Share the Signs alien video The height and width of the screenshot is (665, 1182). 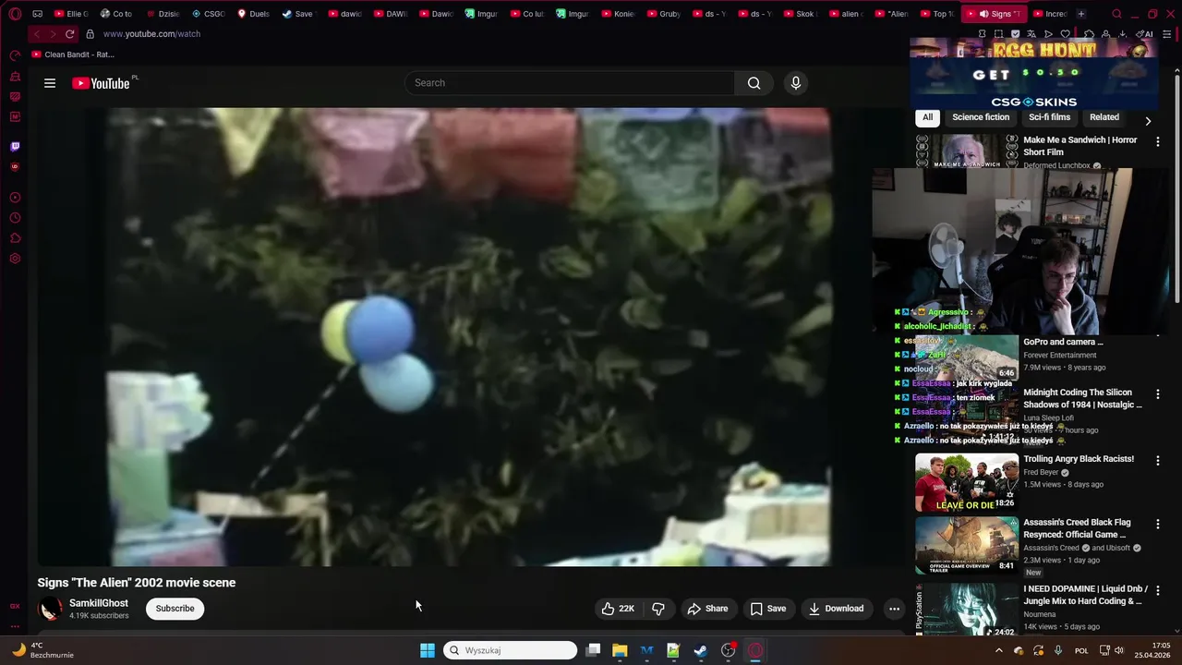tap(707, 609)
